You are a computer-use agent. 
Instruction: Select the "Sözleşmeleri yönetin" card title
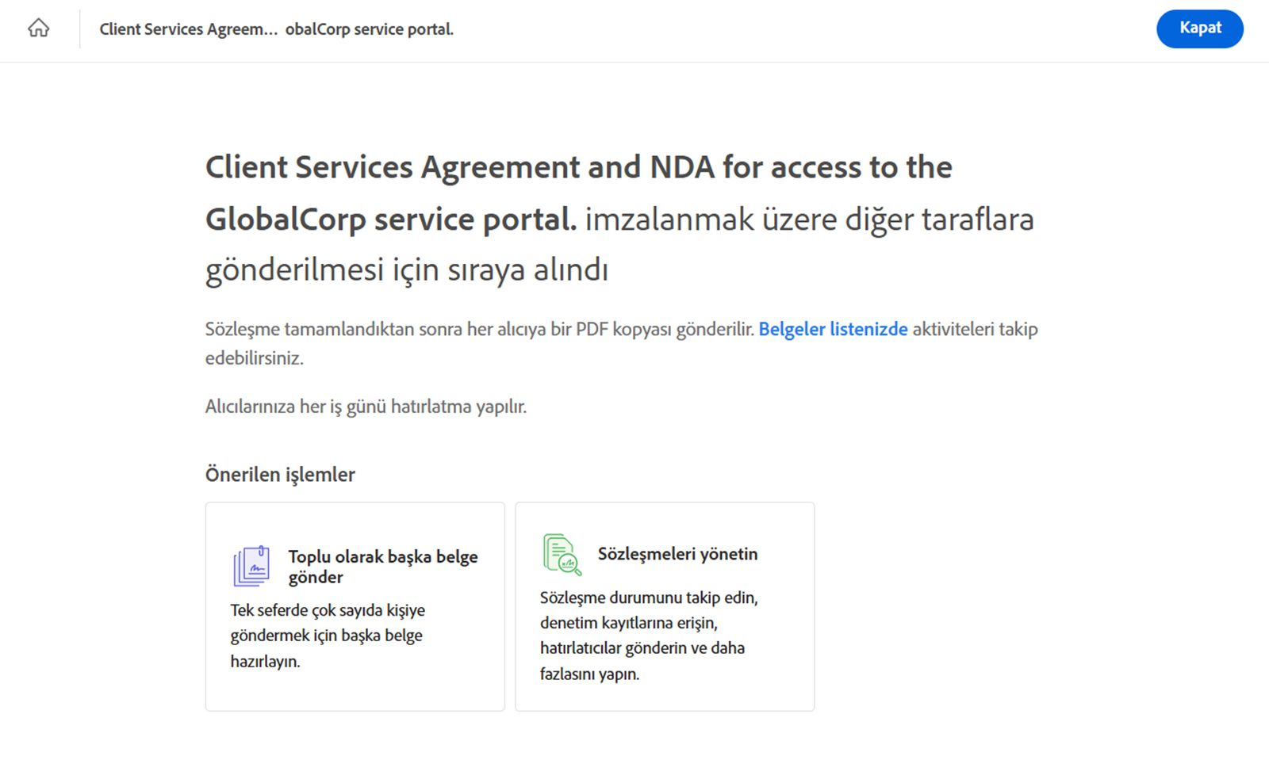[677, 554]
